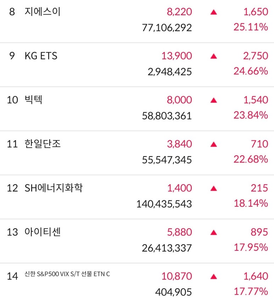Image resolution: width=274 pixels, height=306 pixels.
Task: Open 아이티센 stock entry
Action: point(43,232)
